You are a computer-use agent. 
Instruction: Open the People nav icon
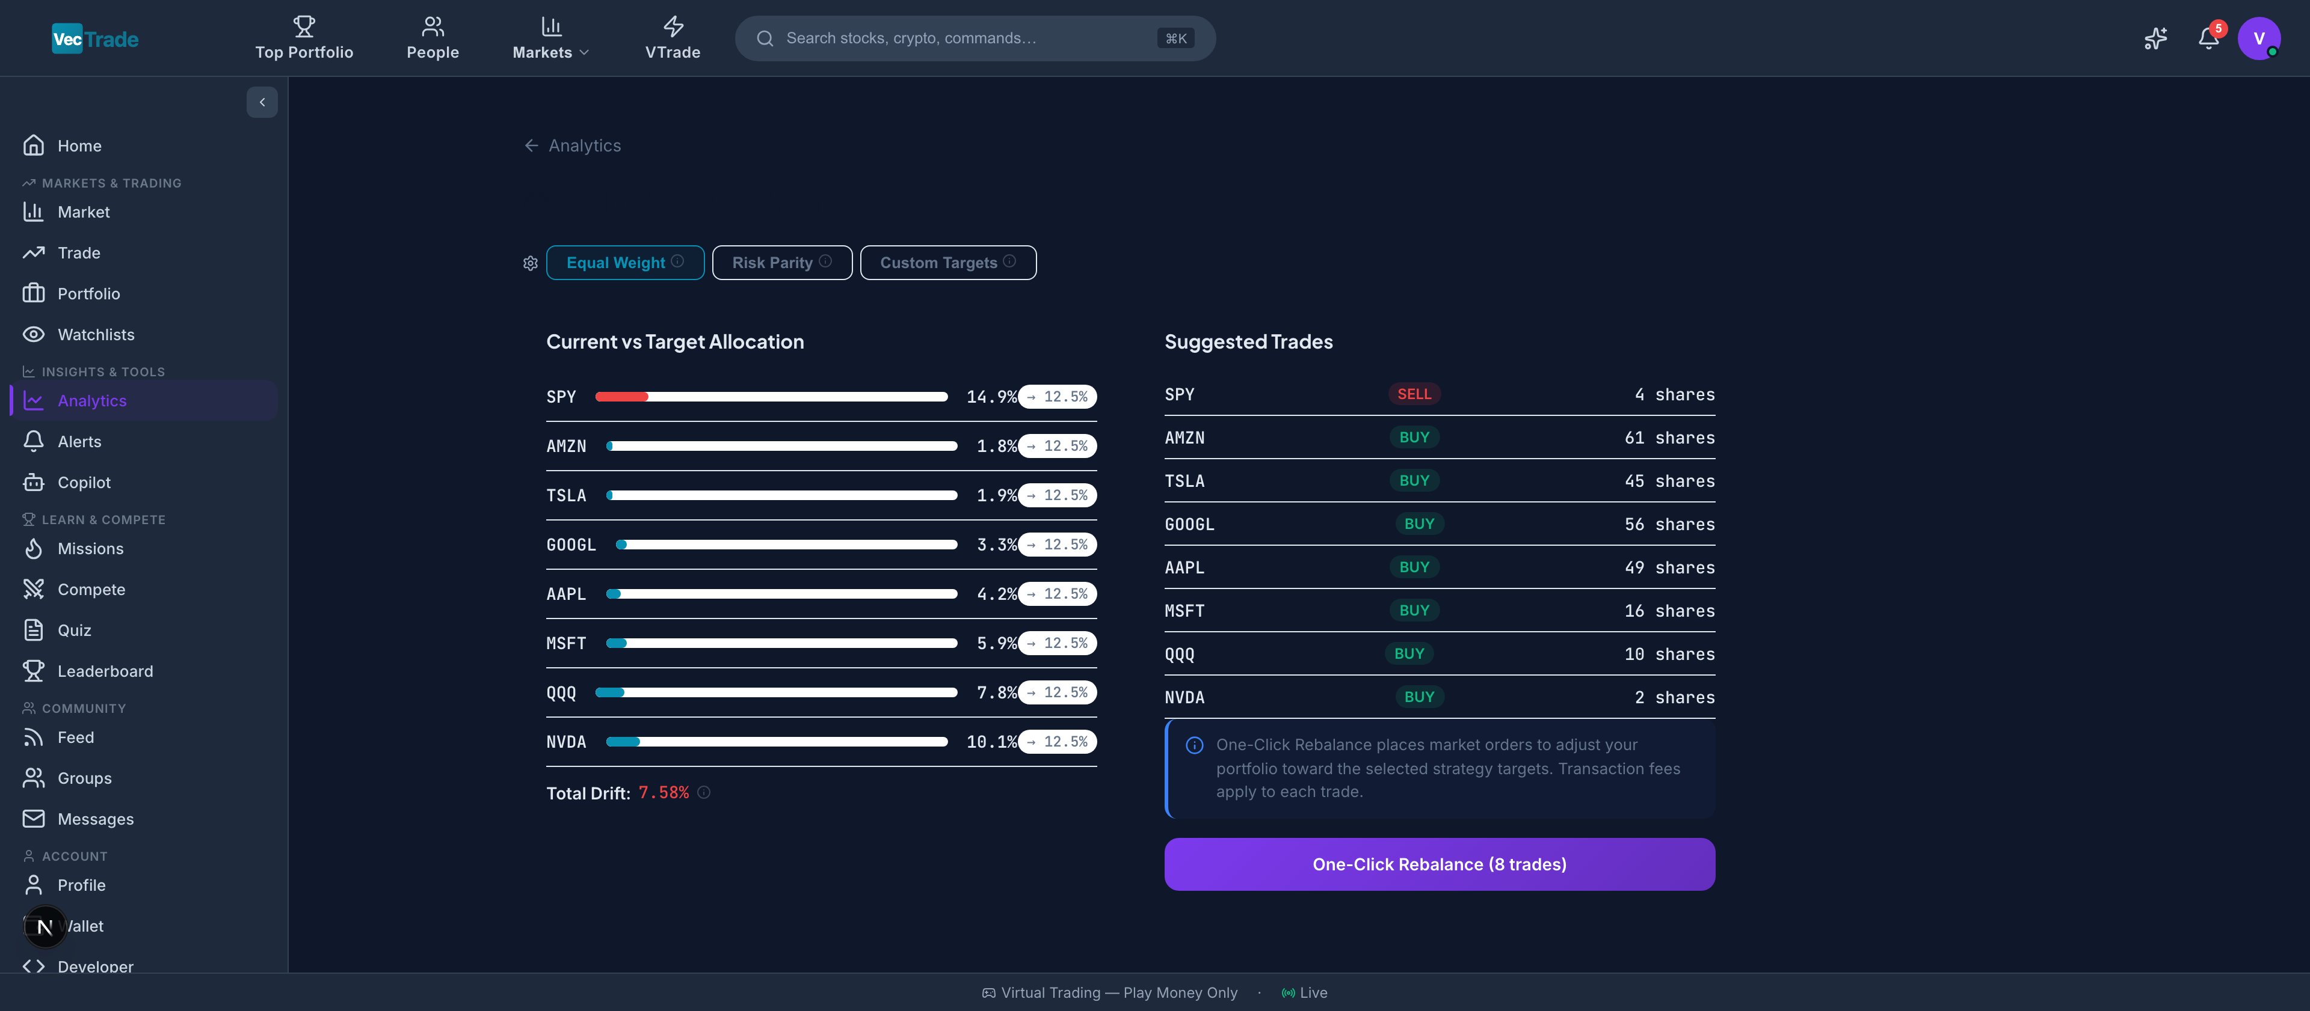(x=433, y=26)
